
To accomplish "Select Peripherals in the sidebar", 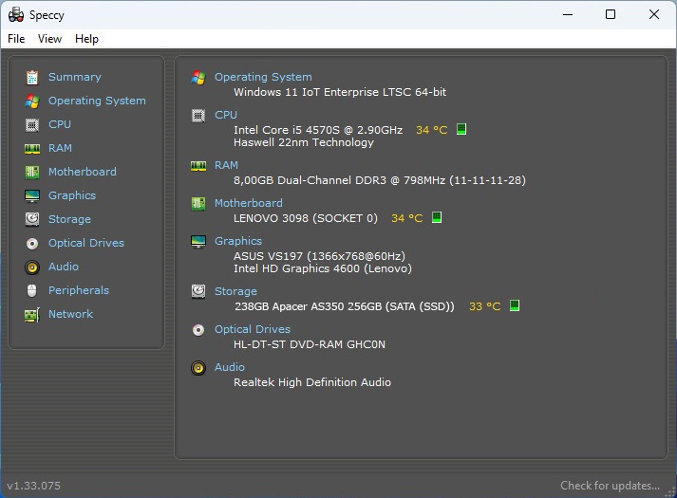I will click(79, 290).
